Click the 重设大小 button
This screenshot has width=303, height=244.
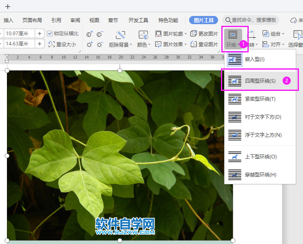(62, 44)
